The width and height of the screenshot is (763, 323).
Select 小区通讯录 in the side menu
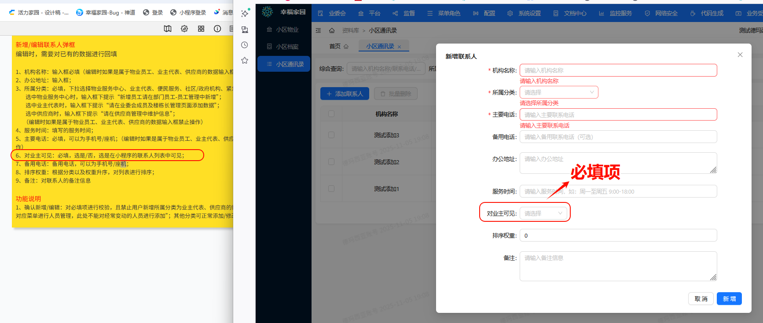pyautogui.click(x=283, y=64)
